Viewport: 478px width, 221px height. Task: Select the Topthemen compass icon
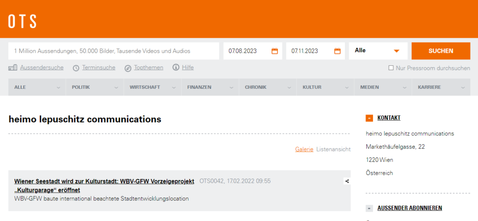(x=128, y=68)
